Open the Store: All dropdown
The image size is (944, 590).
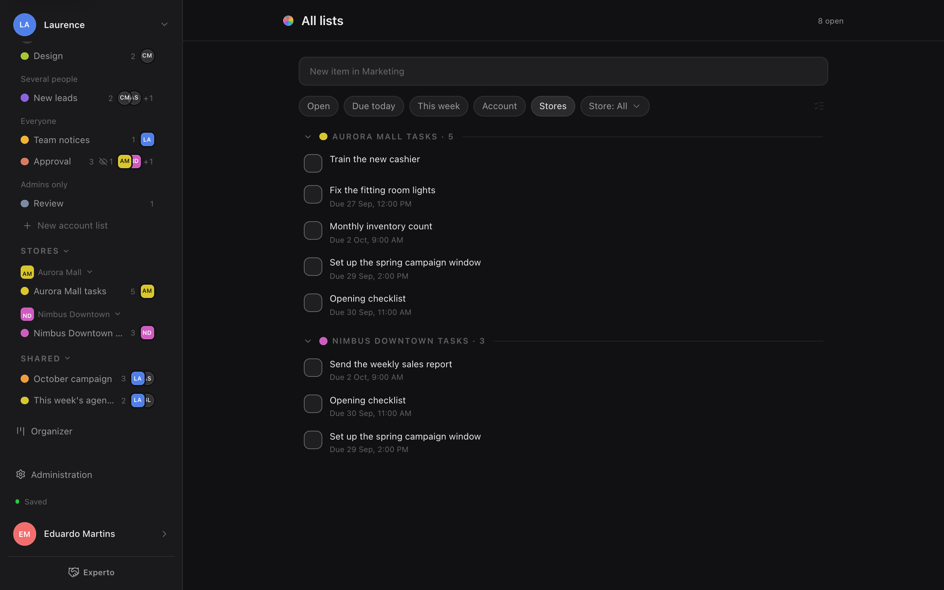[x=614, y=106]
